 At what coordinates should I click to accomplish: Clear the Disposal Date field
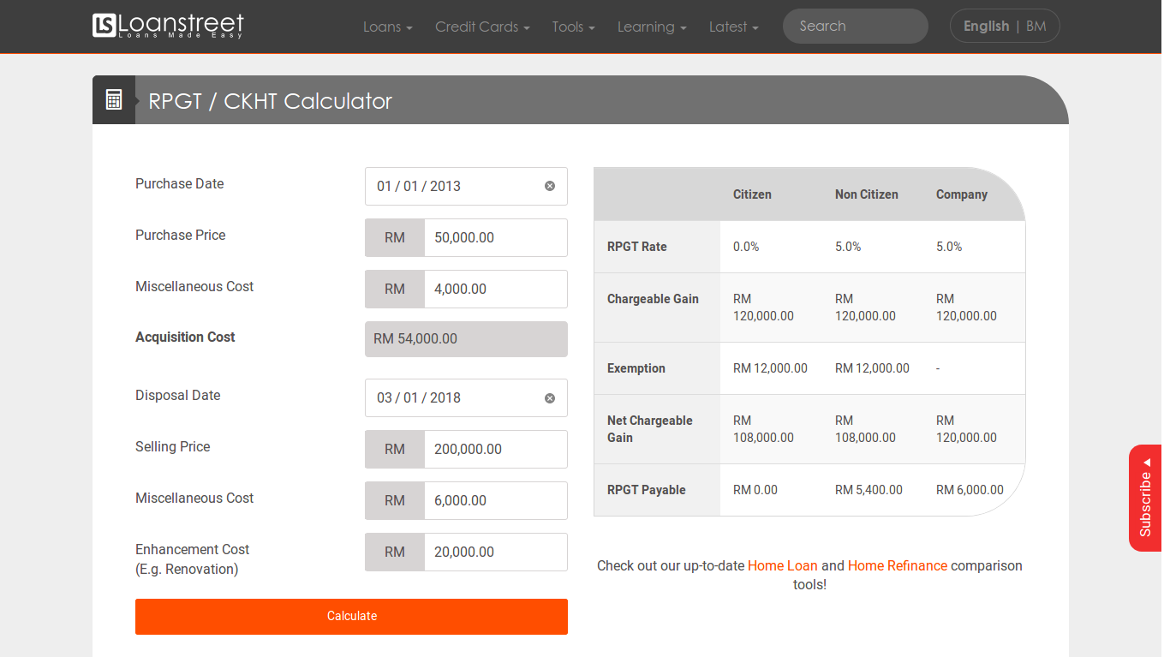click(550, 398)
